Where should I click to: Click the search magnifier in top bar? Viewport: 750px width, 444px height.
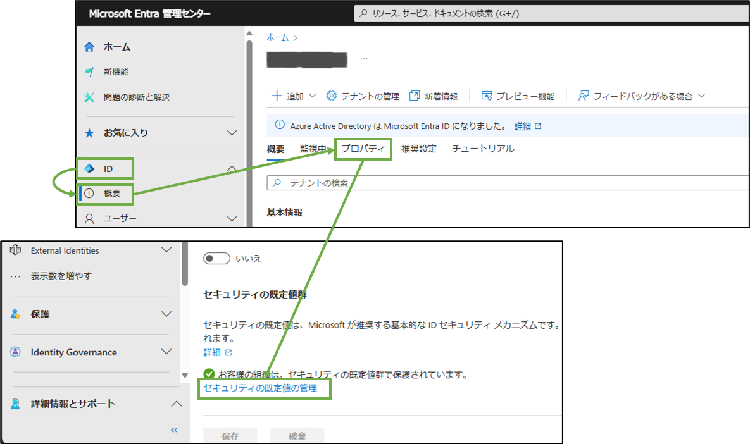coord(363,13)
